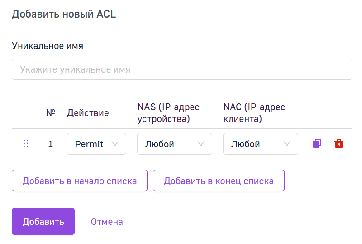The image size is (362, 244).
Task: Open the NAC client address dropdown
Action: click(261, 144)
